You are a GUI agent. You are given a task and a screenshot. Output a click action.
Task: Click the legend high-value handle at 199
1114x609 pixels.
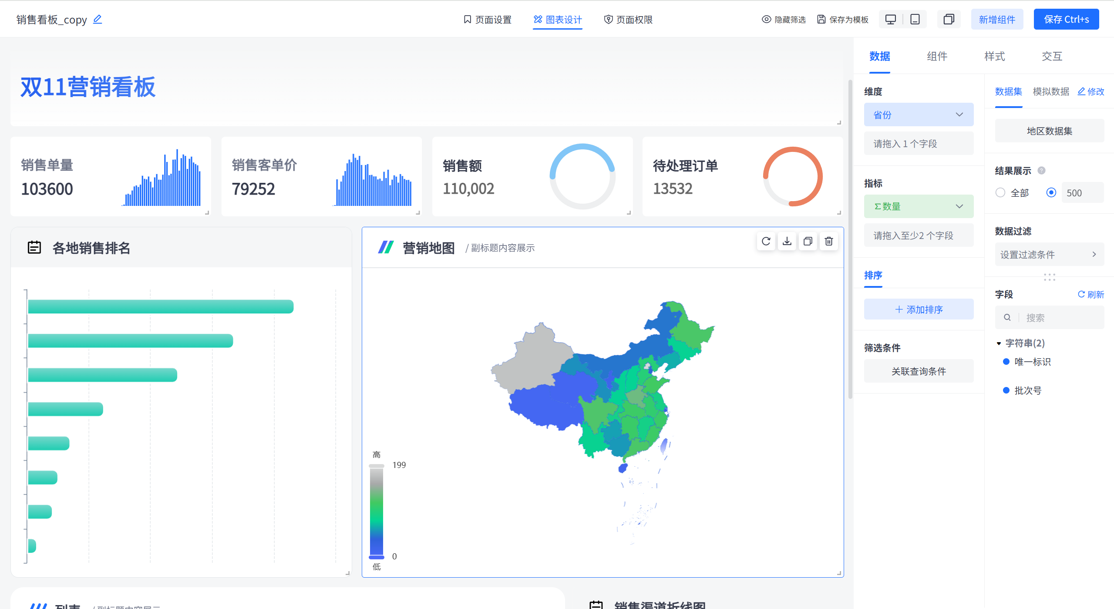(x=377, y=466)
